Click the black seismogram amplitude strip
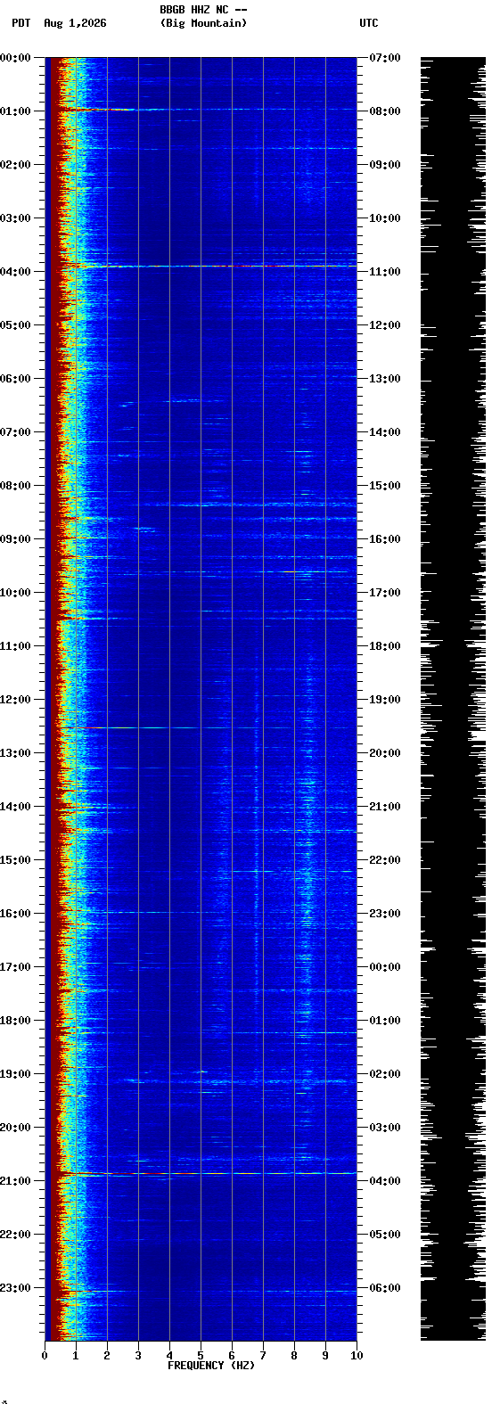The height and width of the screenshot is (1412, 492). point(453,699)
